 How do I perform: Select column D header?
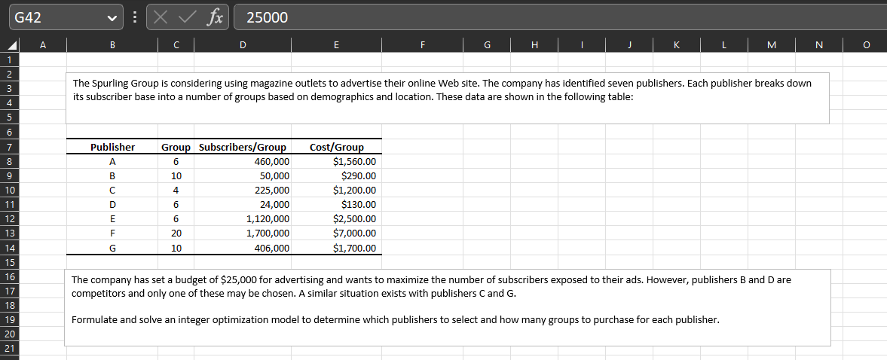click(x=243, y=45)
